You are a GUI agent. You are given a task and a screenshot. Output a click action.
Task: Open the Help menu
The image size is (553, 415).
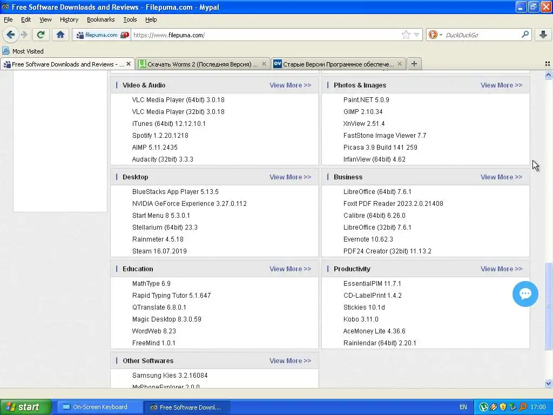coord(151,19)
